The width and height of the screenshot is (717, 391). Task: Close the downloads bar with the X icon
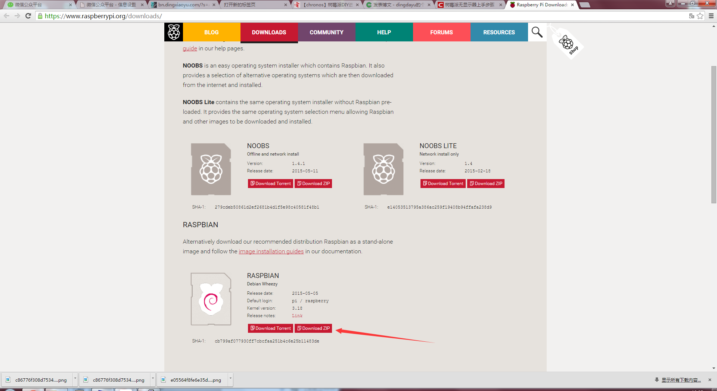[710, 380]
